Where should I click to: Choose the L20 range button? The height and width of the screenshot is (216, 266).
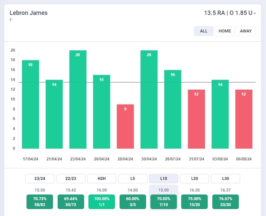tap(194, 179)
